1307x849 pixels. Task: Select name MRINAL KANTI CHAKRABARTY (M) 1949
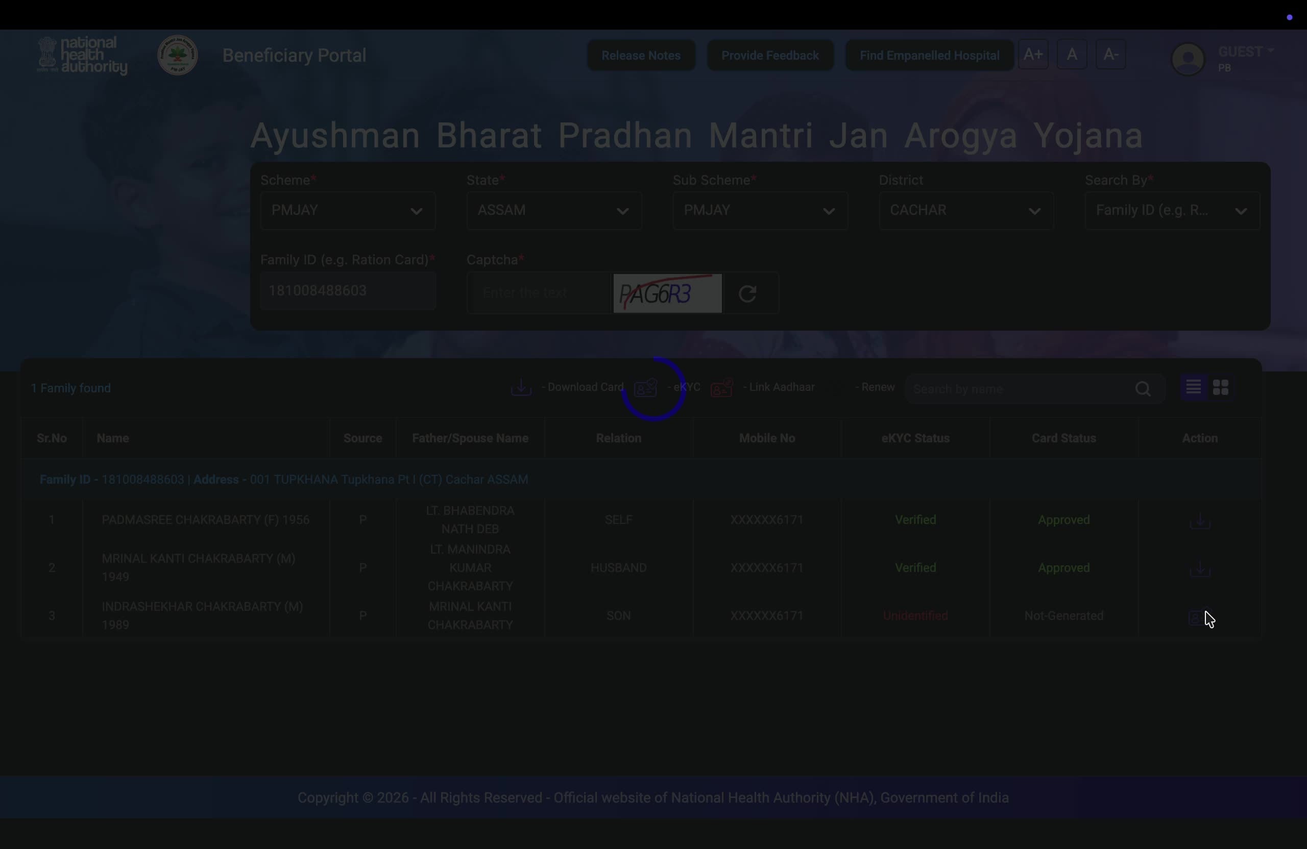[199, 568]
